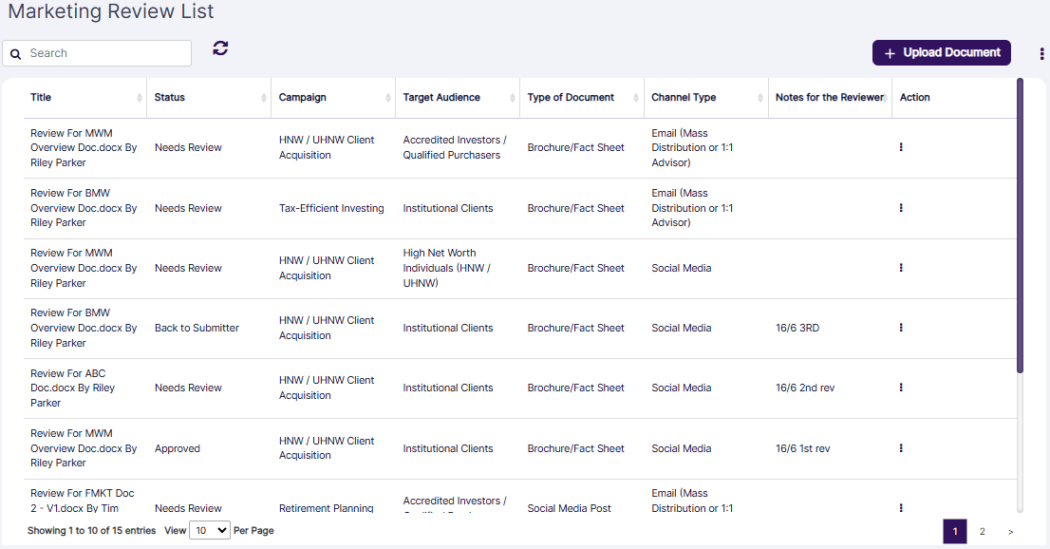Open action menu for the Back to Submitter row
The width and height of the screenshot is (1050, 549).
point(900,327)
